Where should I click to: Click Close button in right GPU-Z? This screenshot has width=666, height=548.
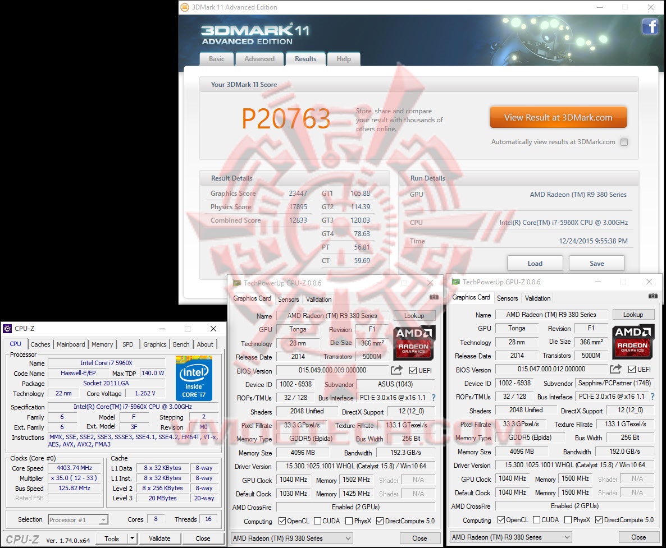point(638,537)
